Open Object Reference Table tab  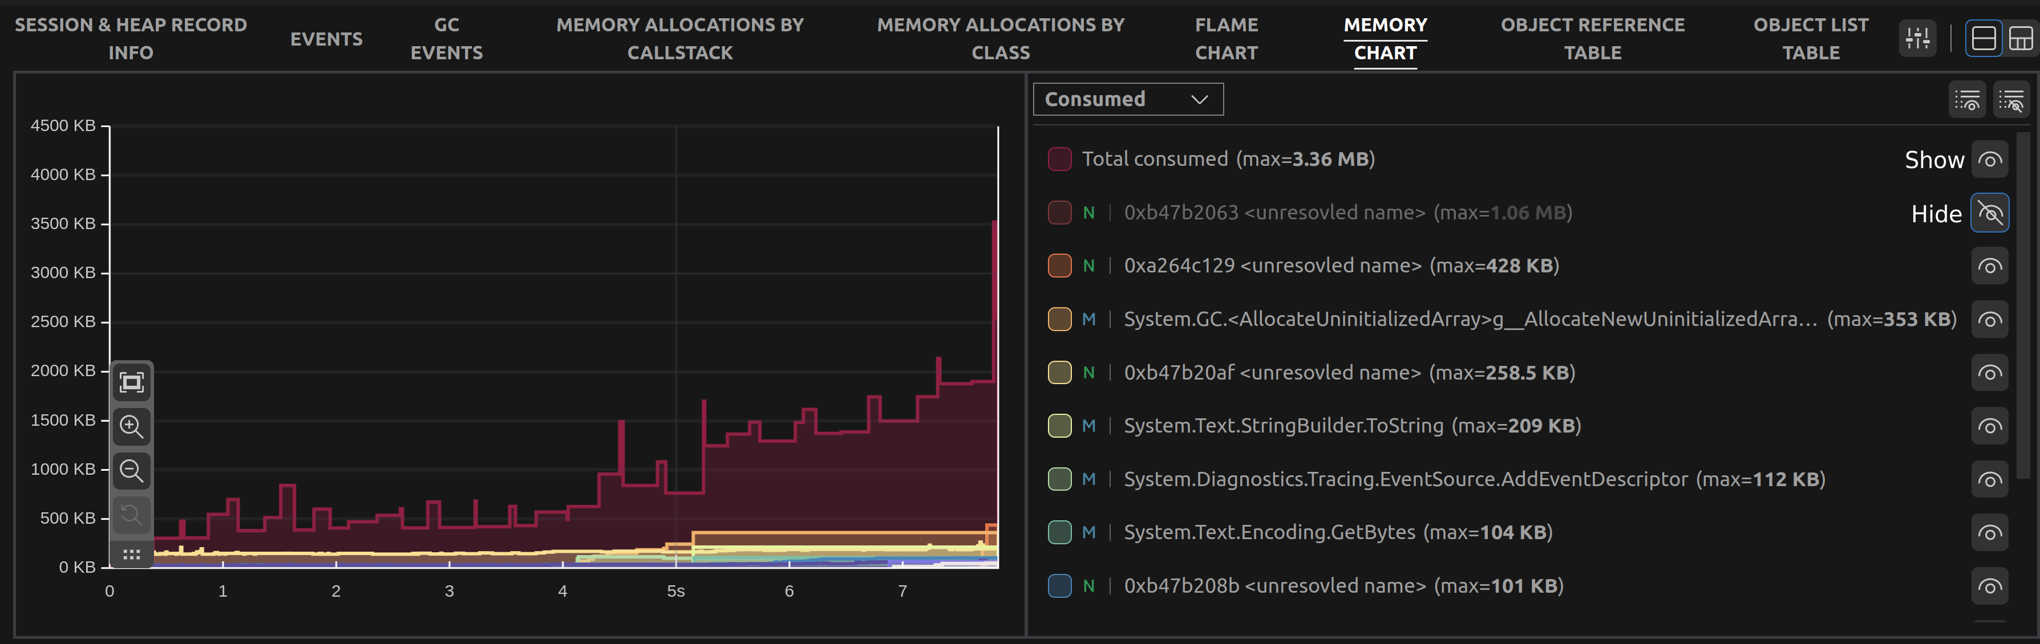(1592, 39)
